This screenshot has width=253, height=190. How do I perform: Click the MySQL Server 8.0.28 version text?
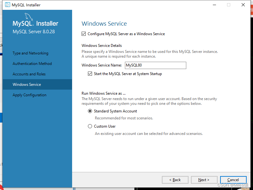(34, 31)
